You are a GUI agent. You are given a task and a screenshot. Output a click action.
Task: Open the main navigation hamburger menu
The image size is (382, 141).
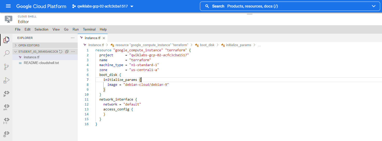click(x=8, y=6)
